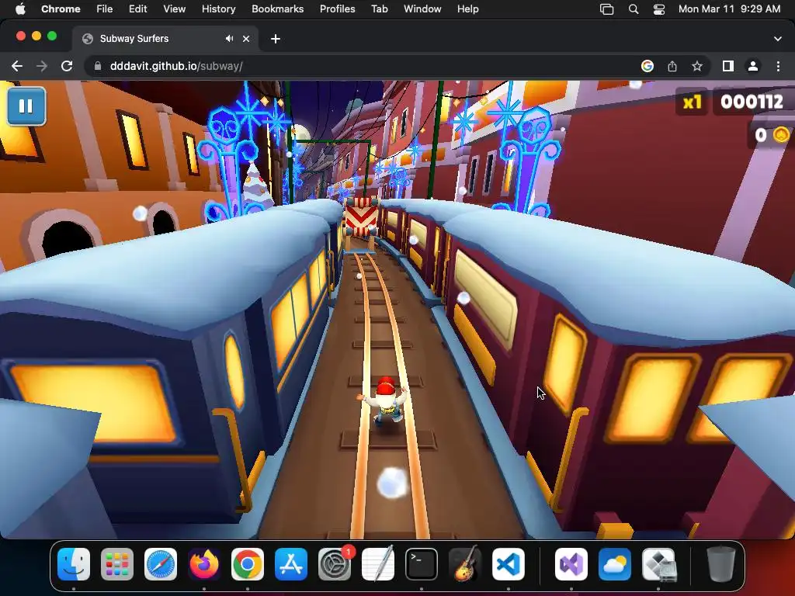
Task: Open the View menu
Action: [x=175, y=9]
